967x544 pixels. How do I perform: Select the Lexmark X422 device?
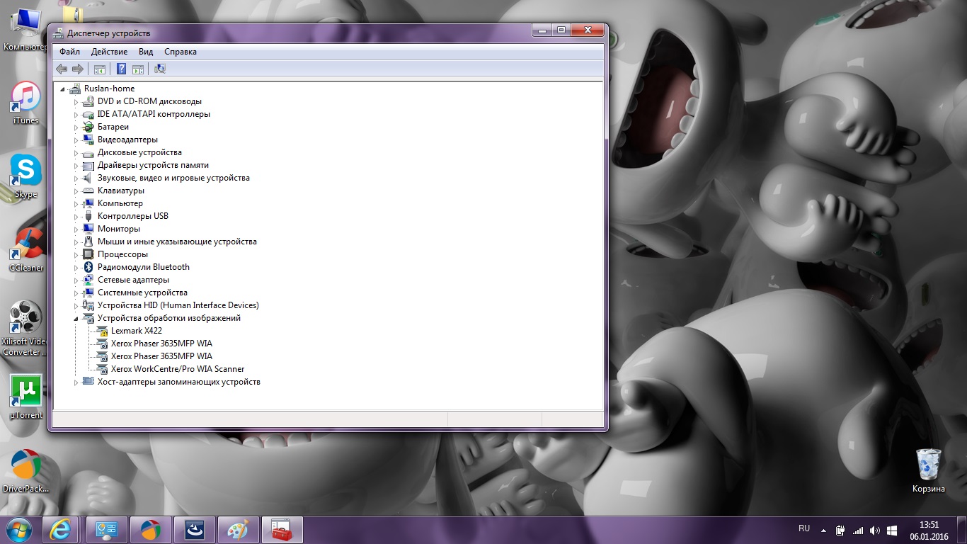coord(136,331)
